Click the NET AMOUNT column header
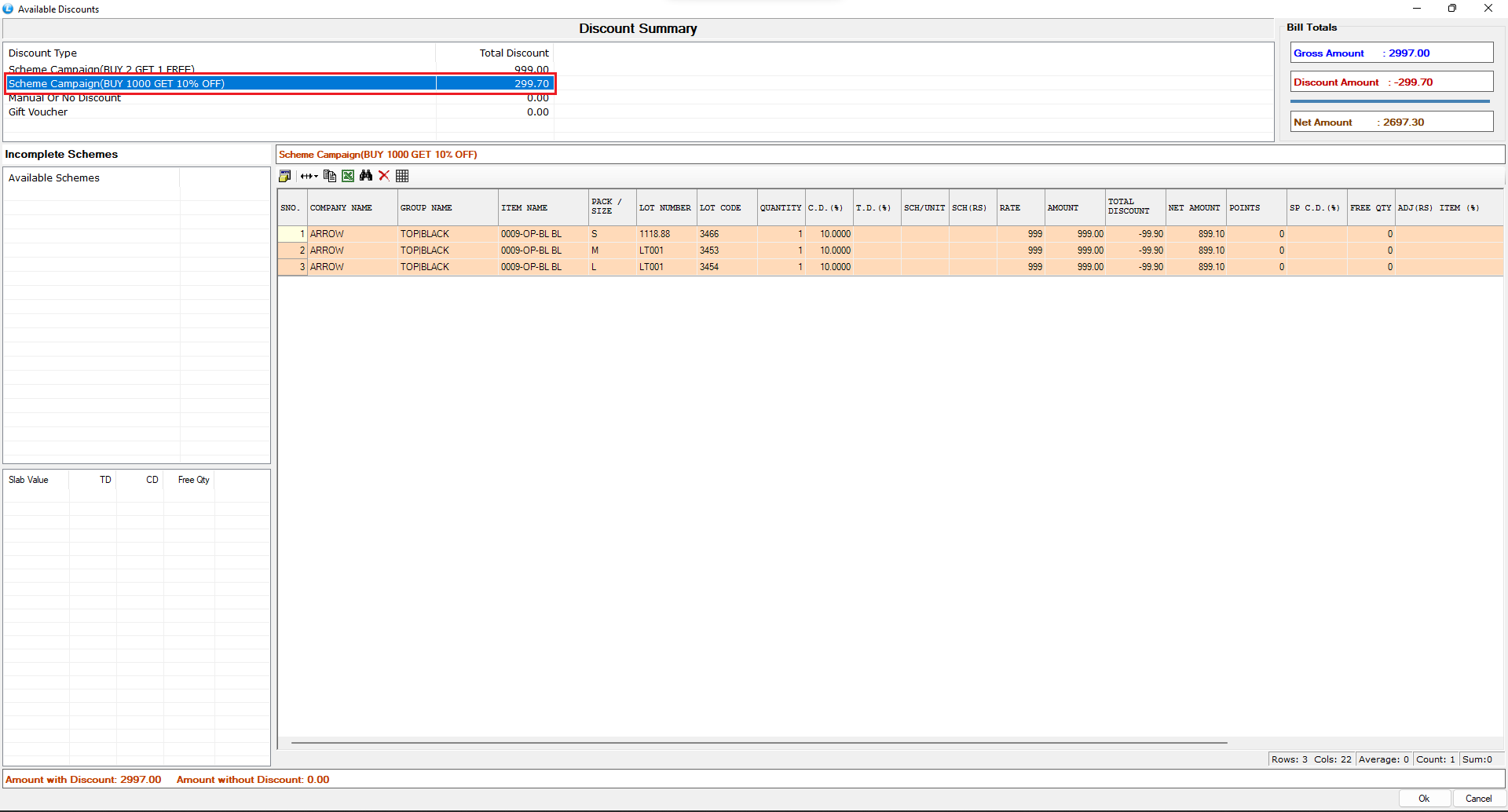The image size is (1508, 812). pyautogui.click(x=1194, y=208)
